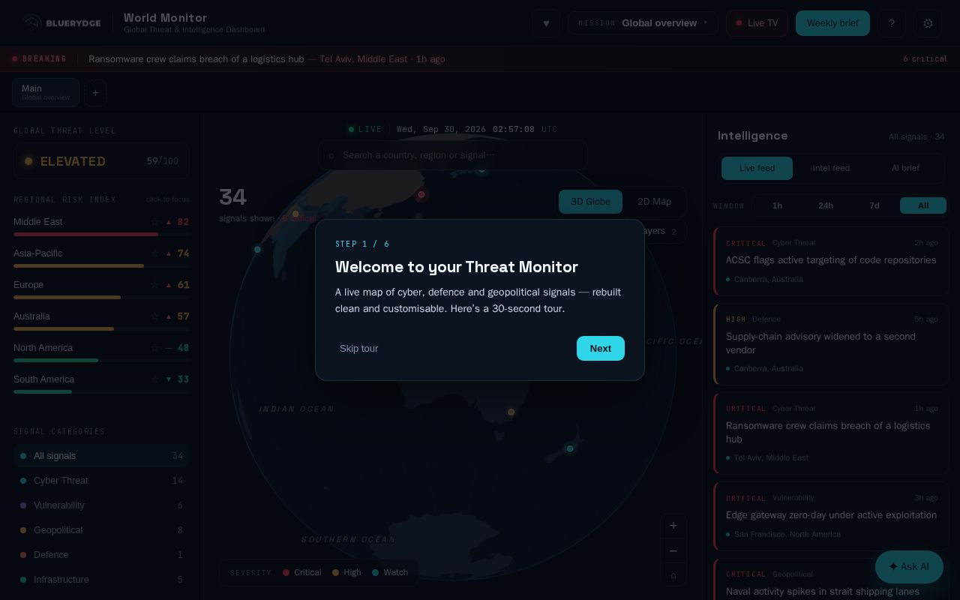960x600 pixels.
Task: Click the red Japan-area signal marker
Action: [421, 194]
